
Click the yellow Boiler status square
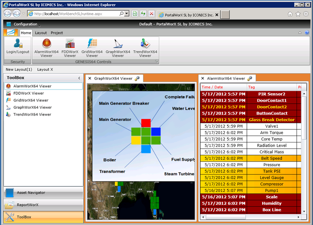[136, 140]
